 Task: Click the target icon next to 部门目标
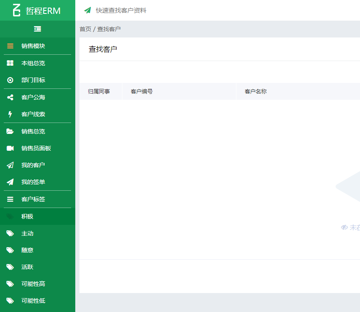(10, 80)
